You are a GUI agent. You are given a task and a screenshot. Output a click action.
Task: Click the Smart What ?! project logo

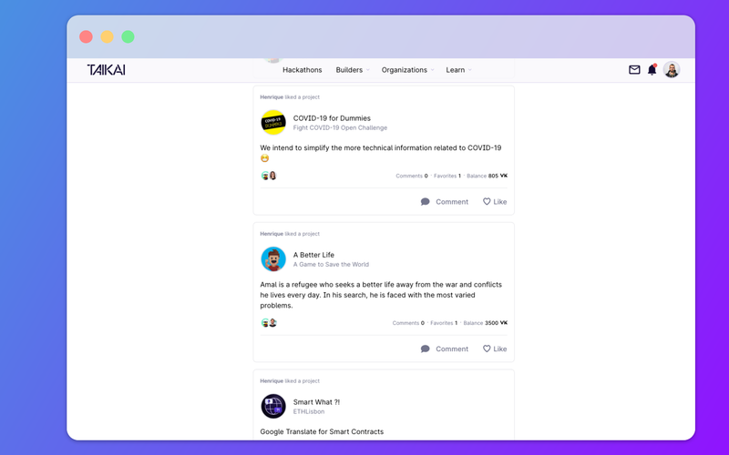point(273,406)
